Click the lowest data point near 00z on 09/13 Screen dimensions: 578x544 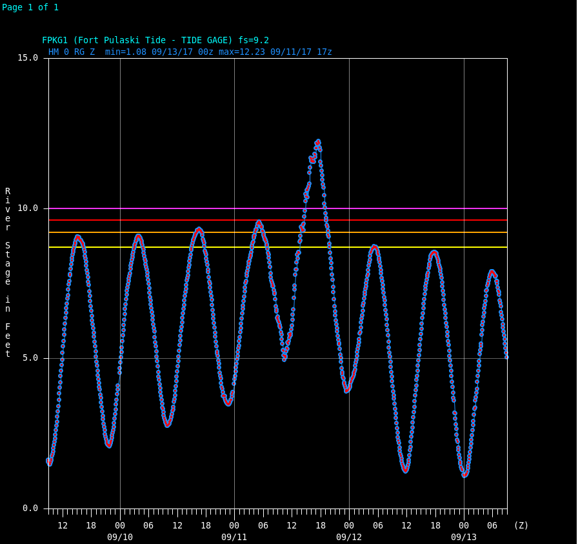point(464,476)
